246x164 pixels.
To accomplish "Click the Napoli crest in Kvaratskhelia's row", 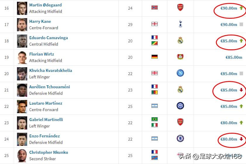I will [x=180, y=73].
